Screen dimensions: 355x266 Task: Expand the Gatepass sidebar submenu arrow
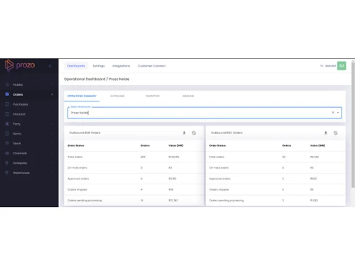point(52,163)
